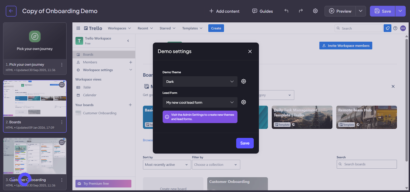Collapse Trello sidebar with left chevron
The height and width of the screenshot is (192, 410).
(x=128, y=41)
